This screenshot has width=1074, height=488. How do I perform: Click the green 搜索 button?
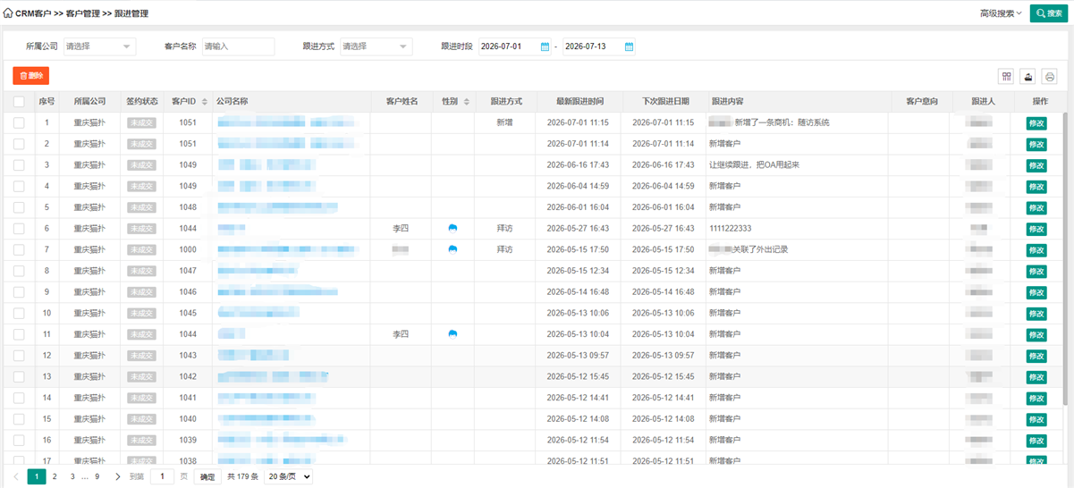tap(1049, 13)
